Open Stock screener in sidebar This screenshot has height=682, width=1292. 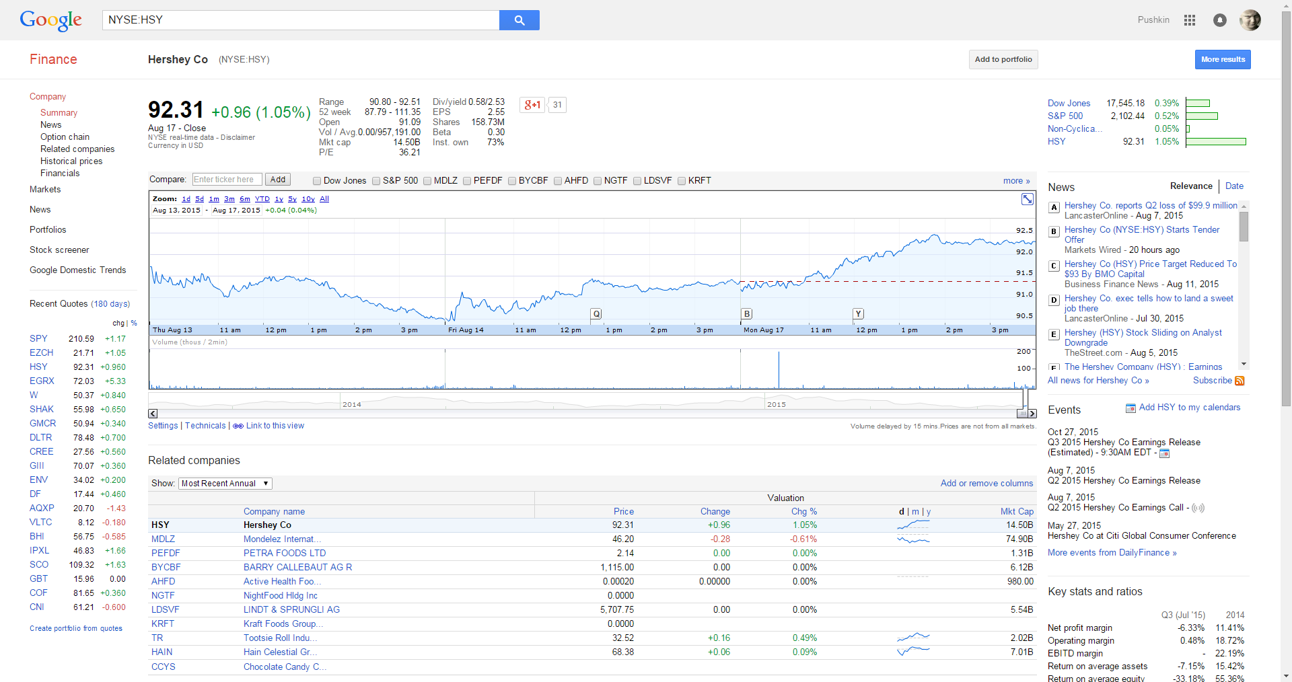coord(59,250)
